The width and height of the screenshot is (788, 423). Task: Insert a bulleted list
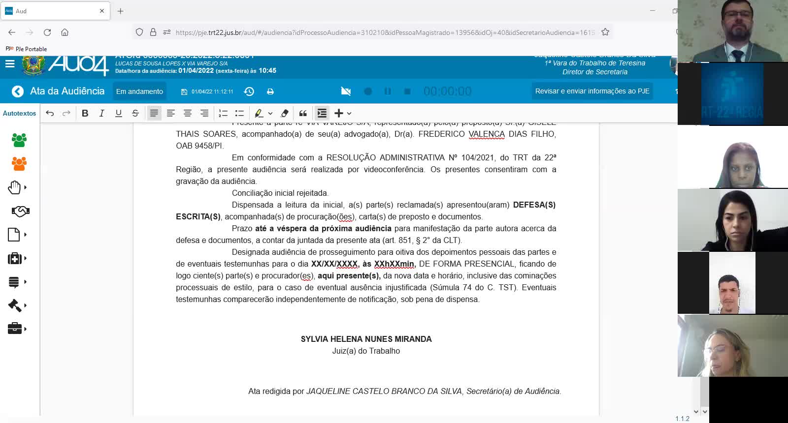[239, 113]
